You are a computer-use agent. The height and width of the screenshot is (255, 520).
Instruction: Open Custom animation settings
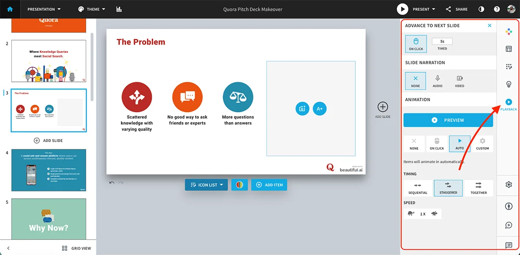(x=482, y=144)
